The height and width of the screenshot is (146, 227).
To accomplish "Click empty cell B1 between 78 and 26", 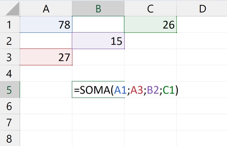I will [x=98, y=25].
